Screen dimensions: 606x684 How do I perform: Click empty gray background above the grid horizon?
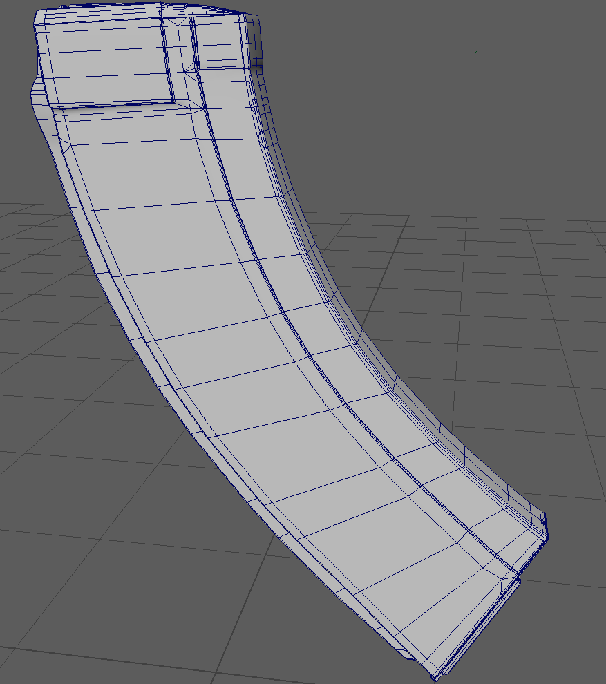(415, 104)
